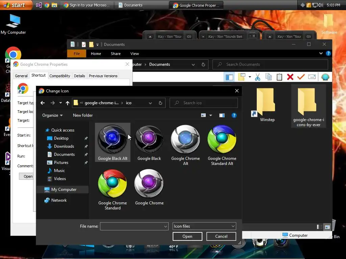Viewport: 346px width, 259px height.
Task: Refresh the Documents window
Action: pos(203,64)
